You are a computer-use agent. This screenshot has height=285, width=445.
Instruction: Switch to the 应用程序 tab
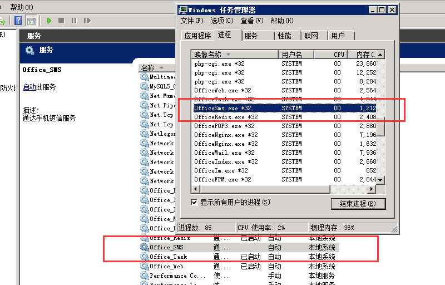coord(198,36)
